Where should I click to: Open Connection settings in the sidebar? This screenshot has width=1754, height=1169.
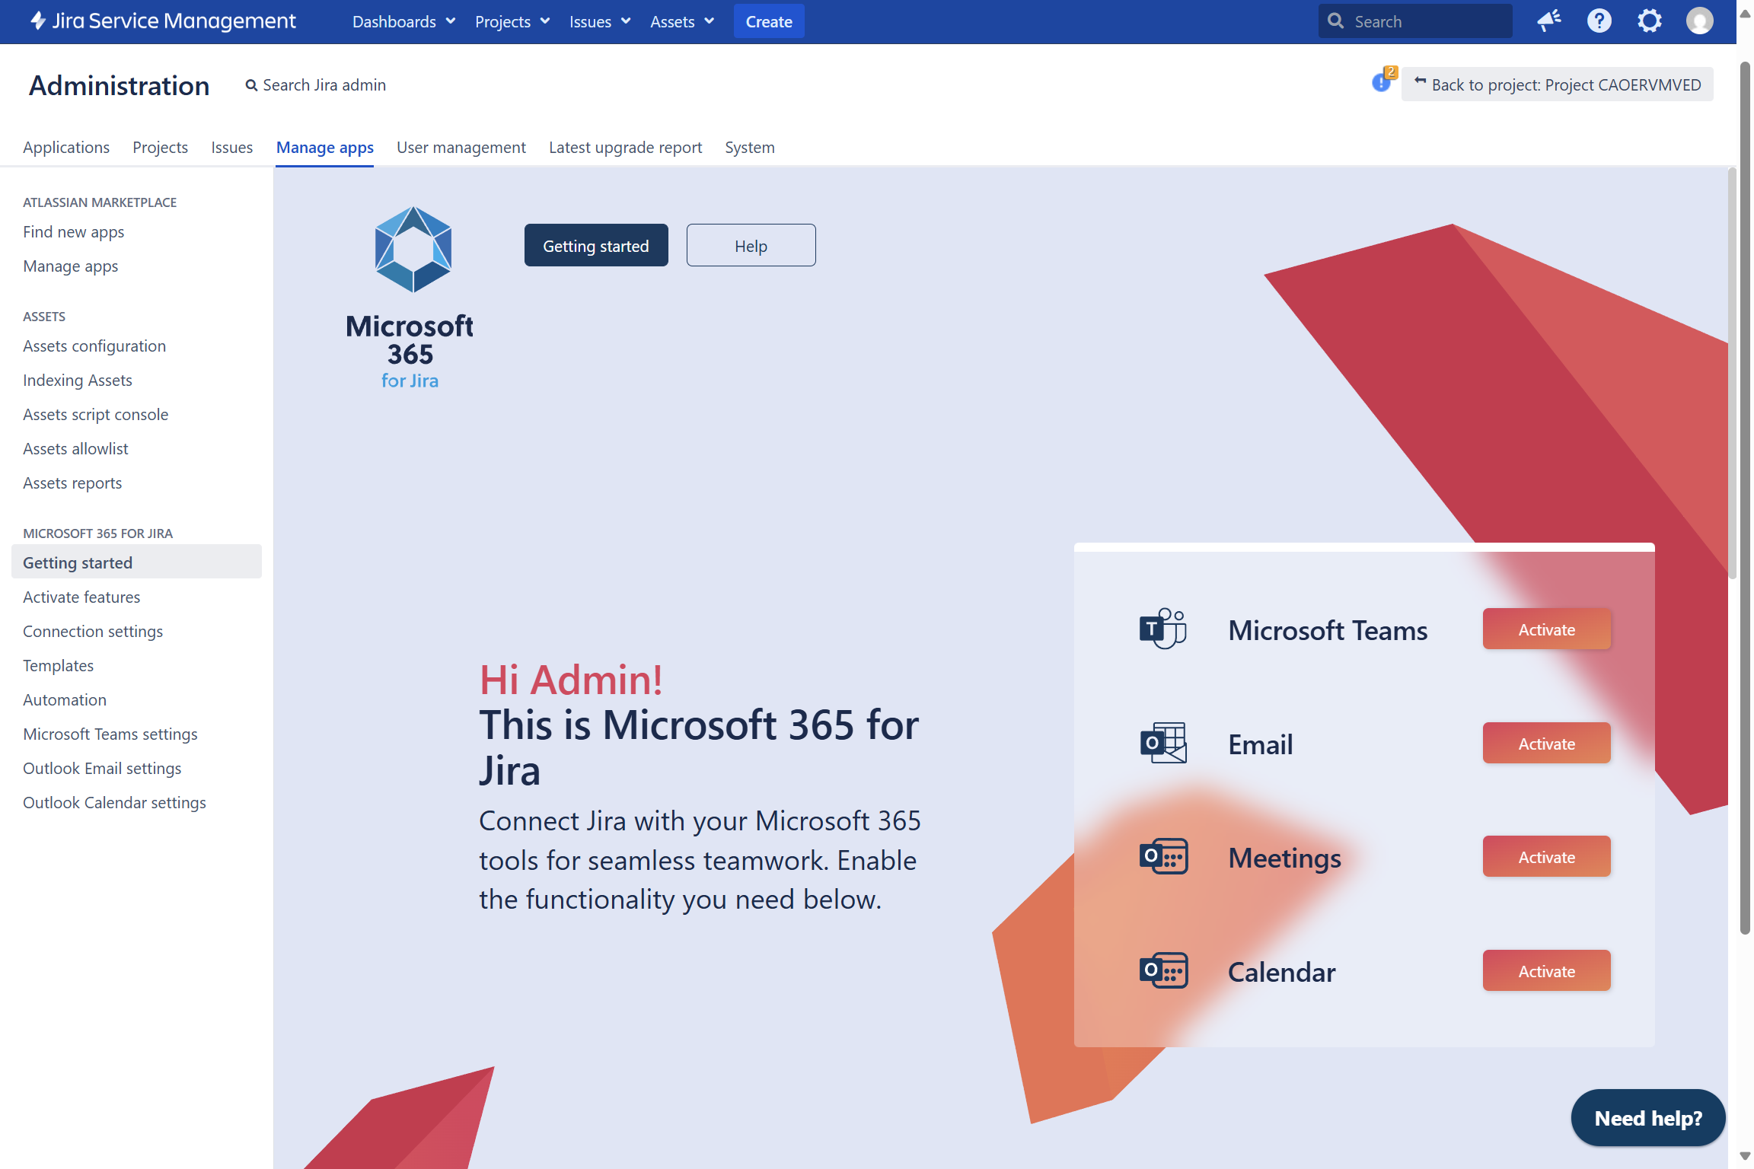(x=93, y=632)
